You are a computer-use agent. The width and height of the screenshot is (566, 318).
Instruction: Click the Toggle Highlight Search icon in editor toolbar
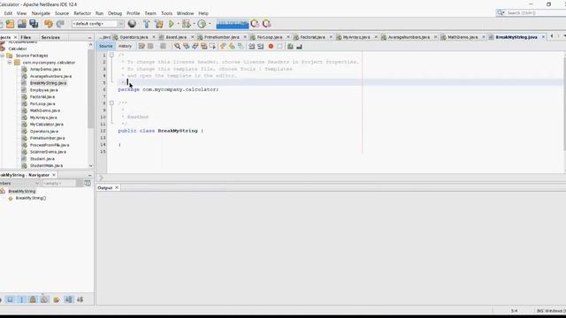[204, 46]
